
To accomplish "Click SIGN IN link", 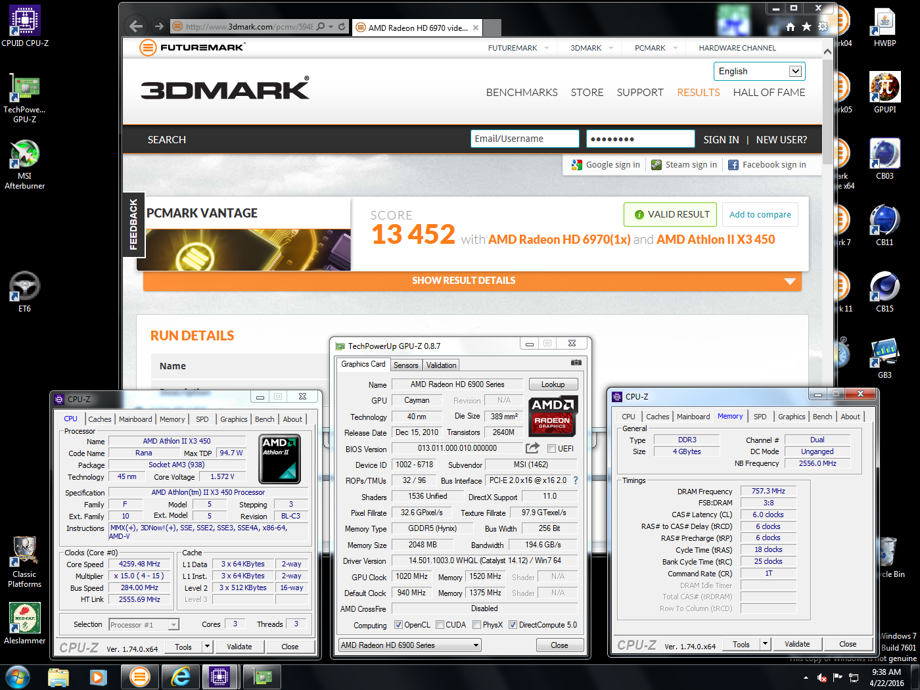I will (x=721, y=140).
